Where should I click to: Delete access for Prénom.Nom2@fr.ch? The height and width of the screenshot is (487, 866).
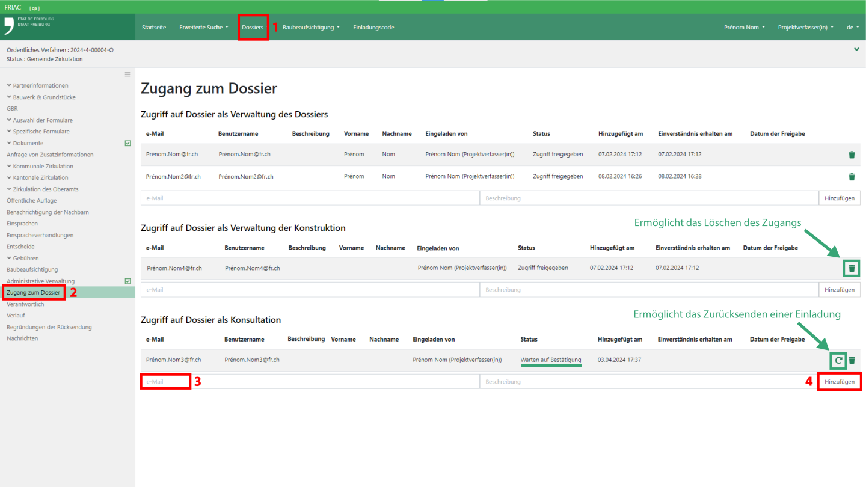point(852,177)
